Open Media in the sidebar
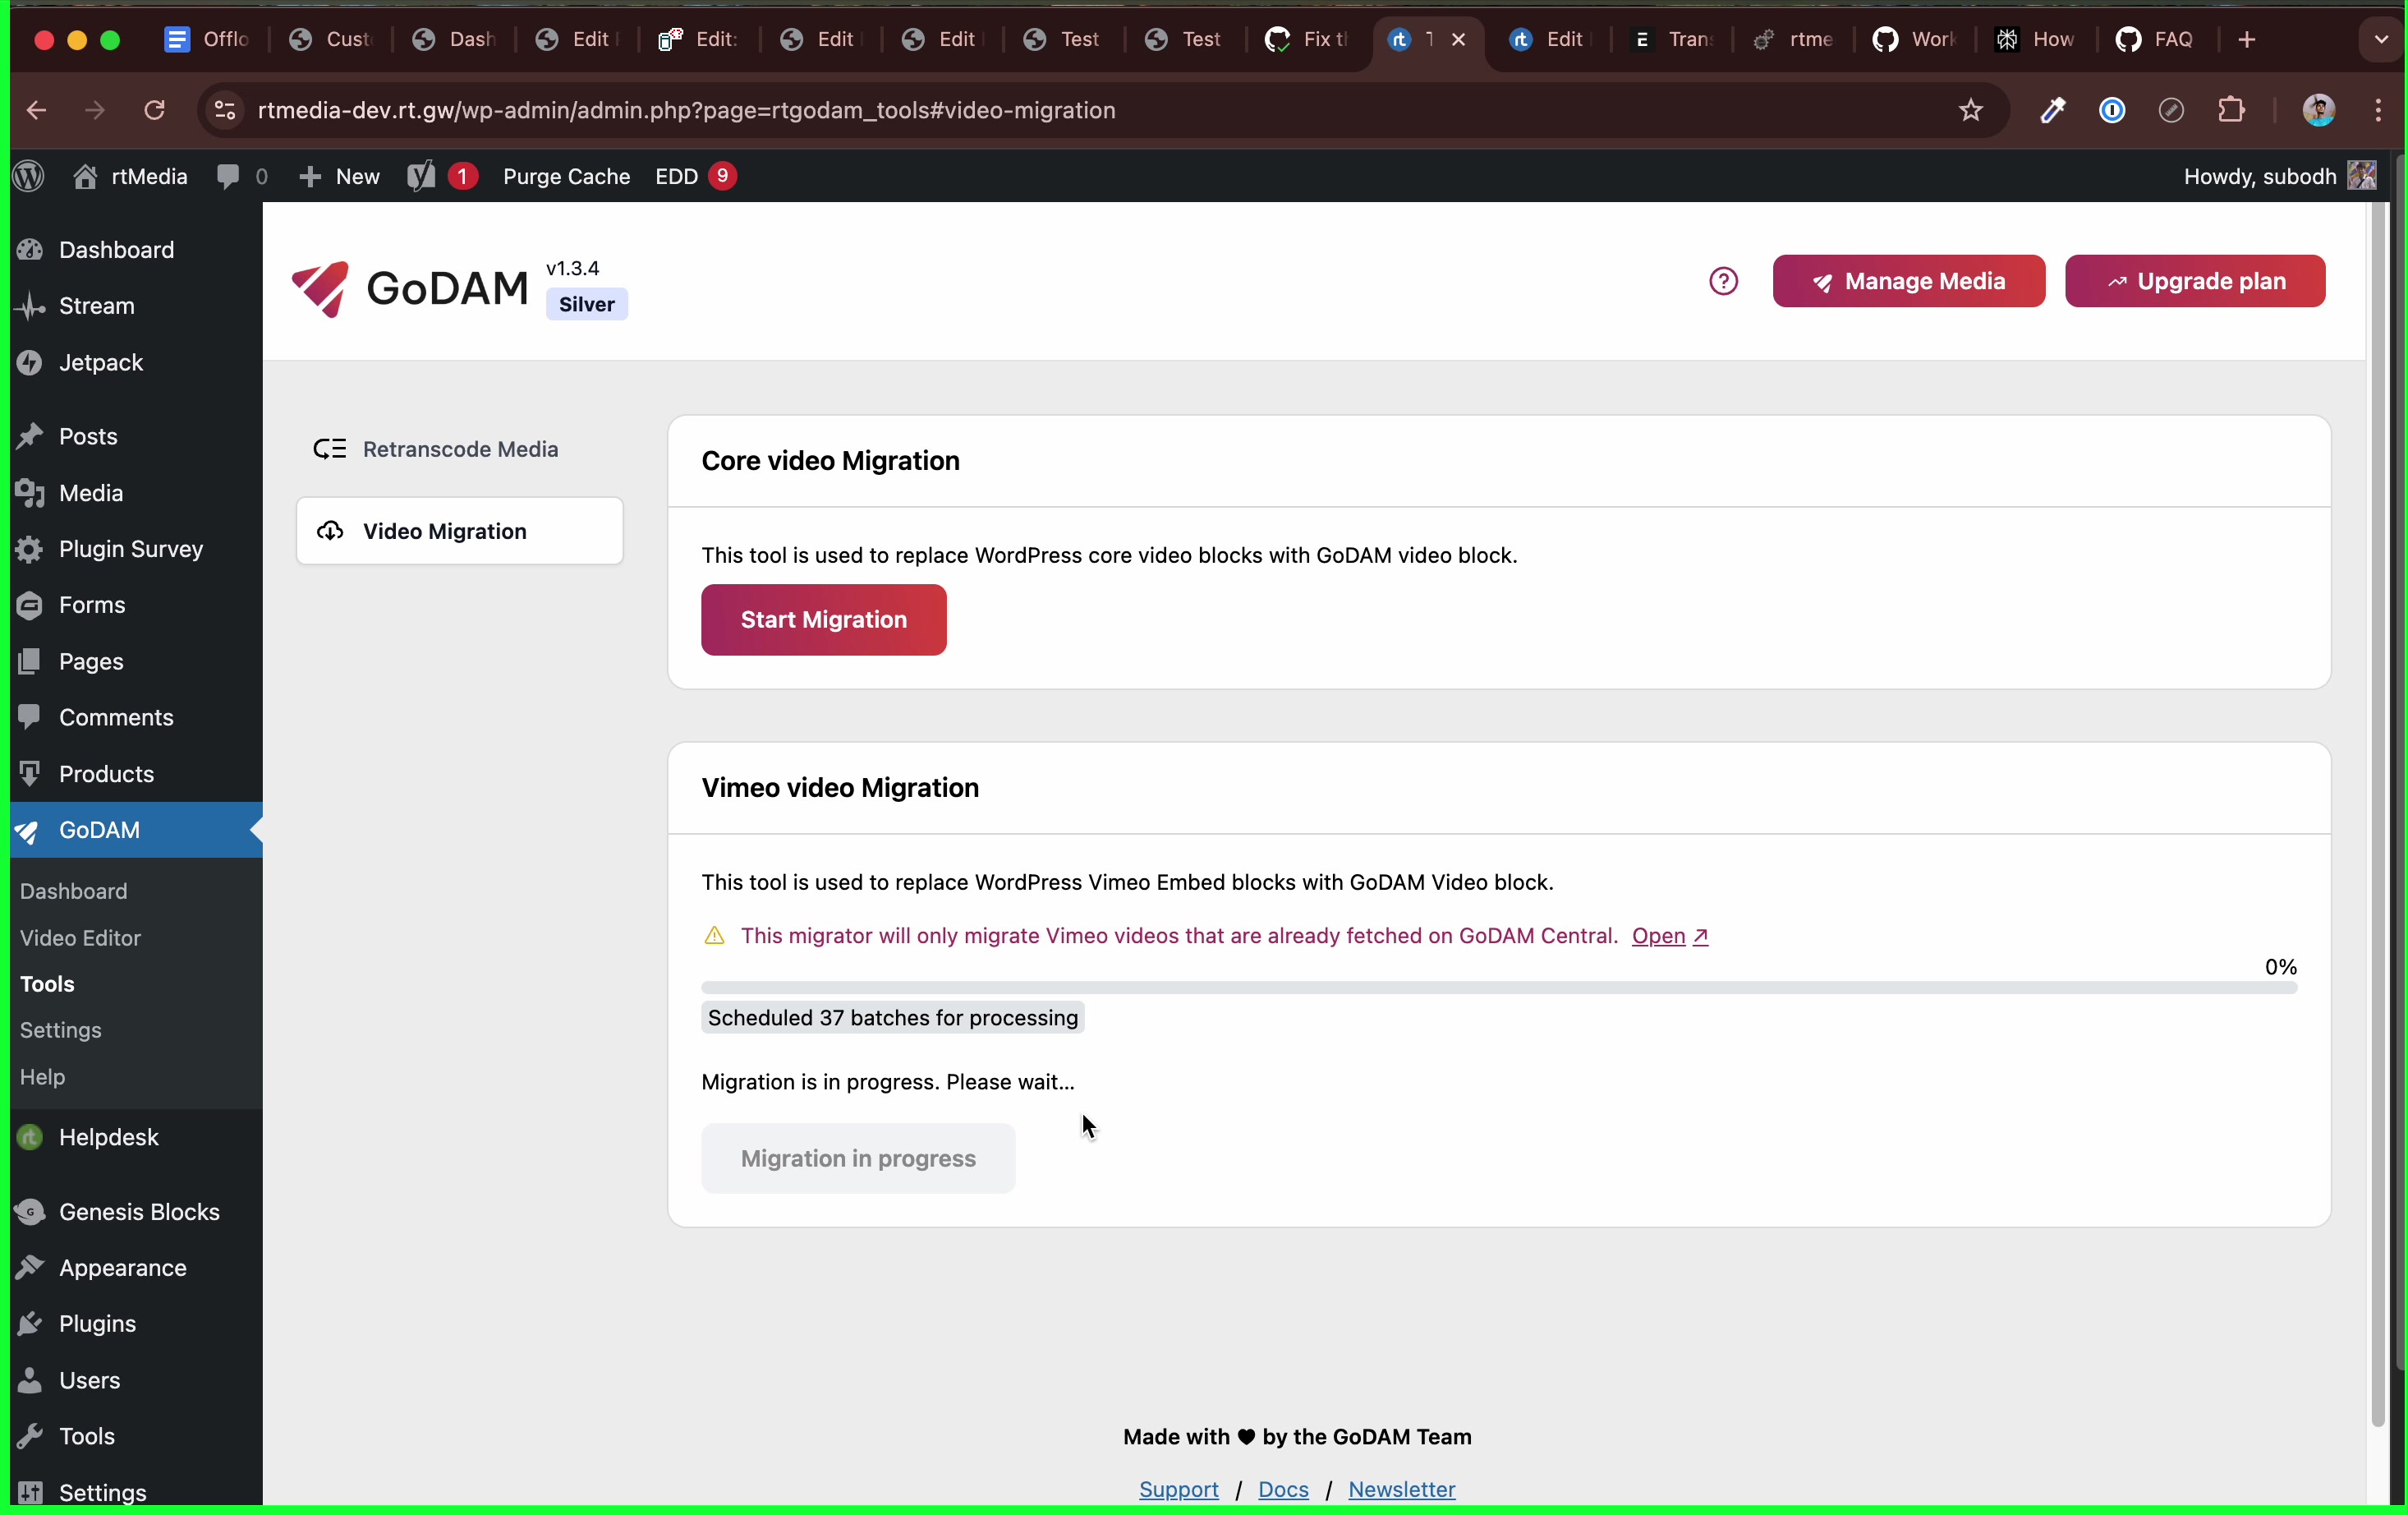This screenshot has height=1515, width=2408. pyautogui.click(x=136, y=493)
